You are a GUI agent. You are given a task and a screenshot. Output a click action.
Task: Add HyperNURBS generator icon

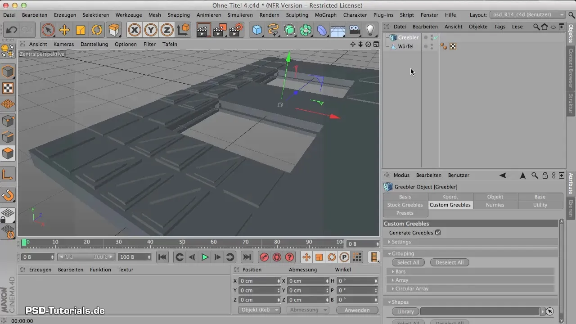(x=289, y=30)
